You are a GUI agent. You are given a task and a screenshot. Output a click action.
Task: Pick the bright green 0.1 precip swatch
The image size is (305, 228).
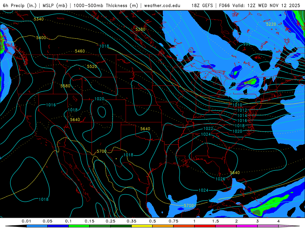point(79,226)
